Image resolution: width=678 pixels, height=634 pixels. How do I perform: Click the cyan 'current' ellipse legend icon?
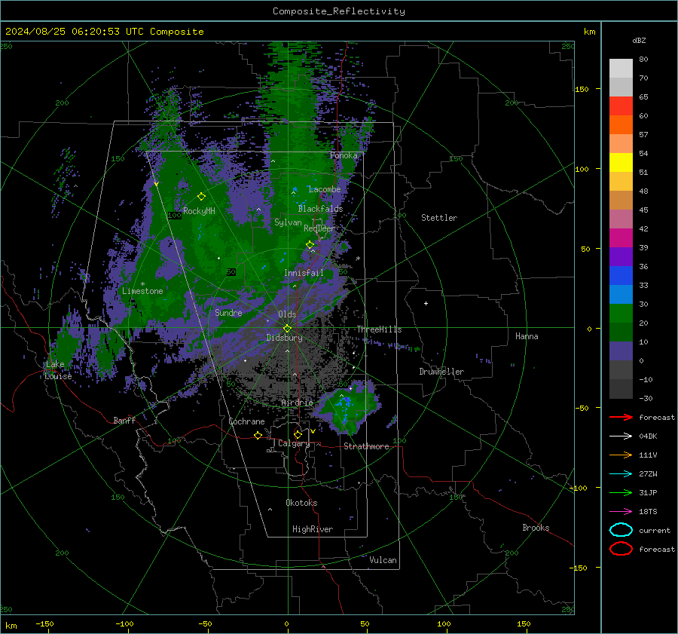[621, 530]
